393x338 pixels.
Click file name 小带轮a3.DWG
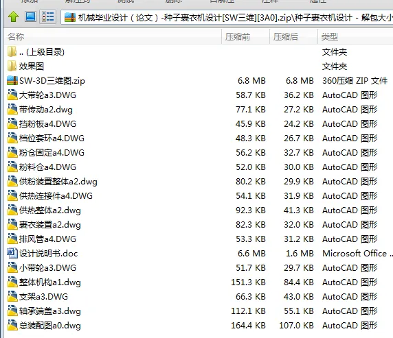(x=47, y=268)
